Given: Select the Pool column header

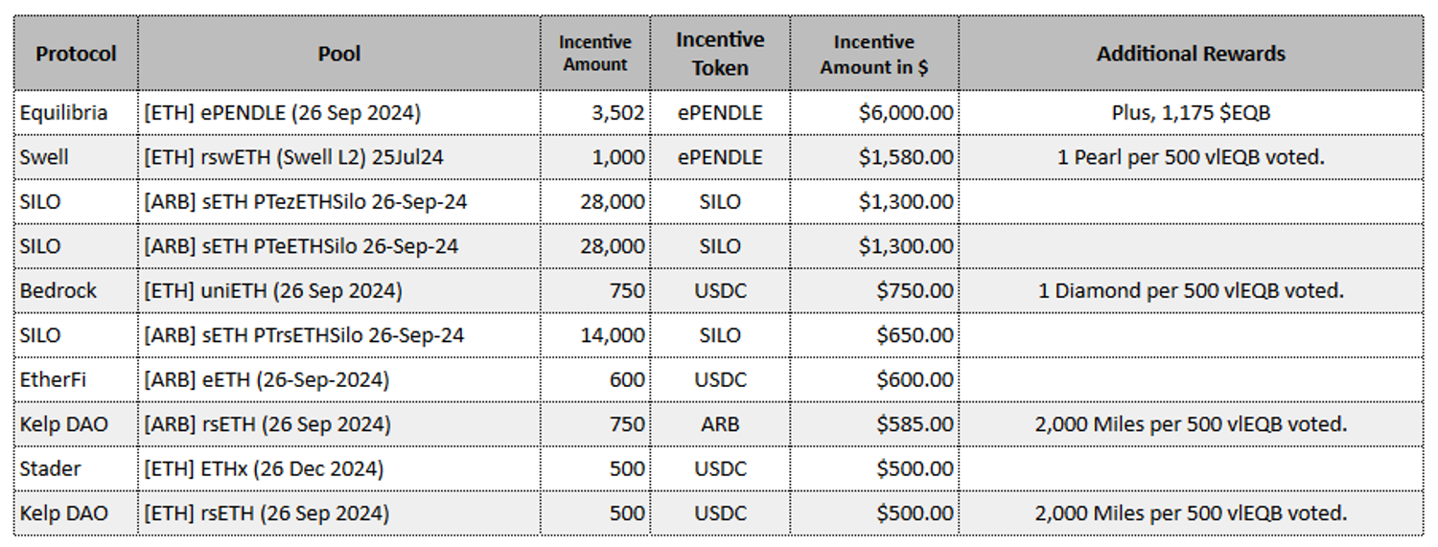Looking at the screenshot, I should click(339, 54).
